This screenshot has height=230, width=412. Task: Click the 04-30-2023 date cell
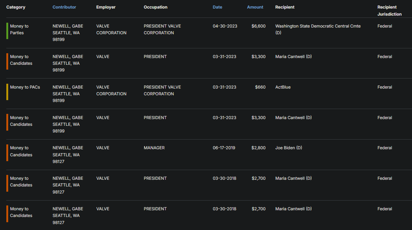click(225, 26)
